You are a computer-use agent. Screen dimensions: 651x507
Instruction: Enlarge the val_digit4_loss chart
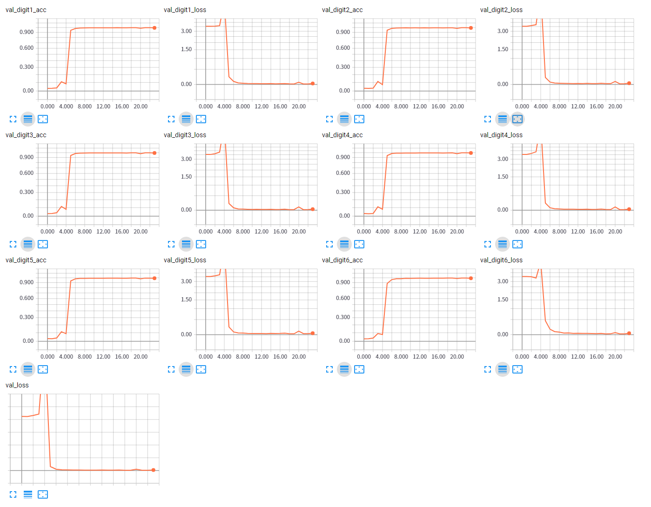click(x=488, y=244)
